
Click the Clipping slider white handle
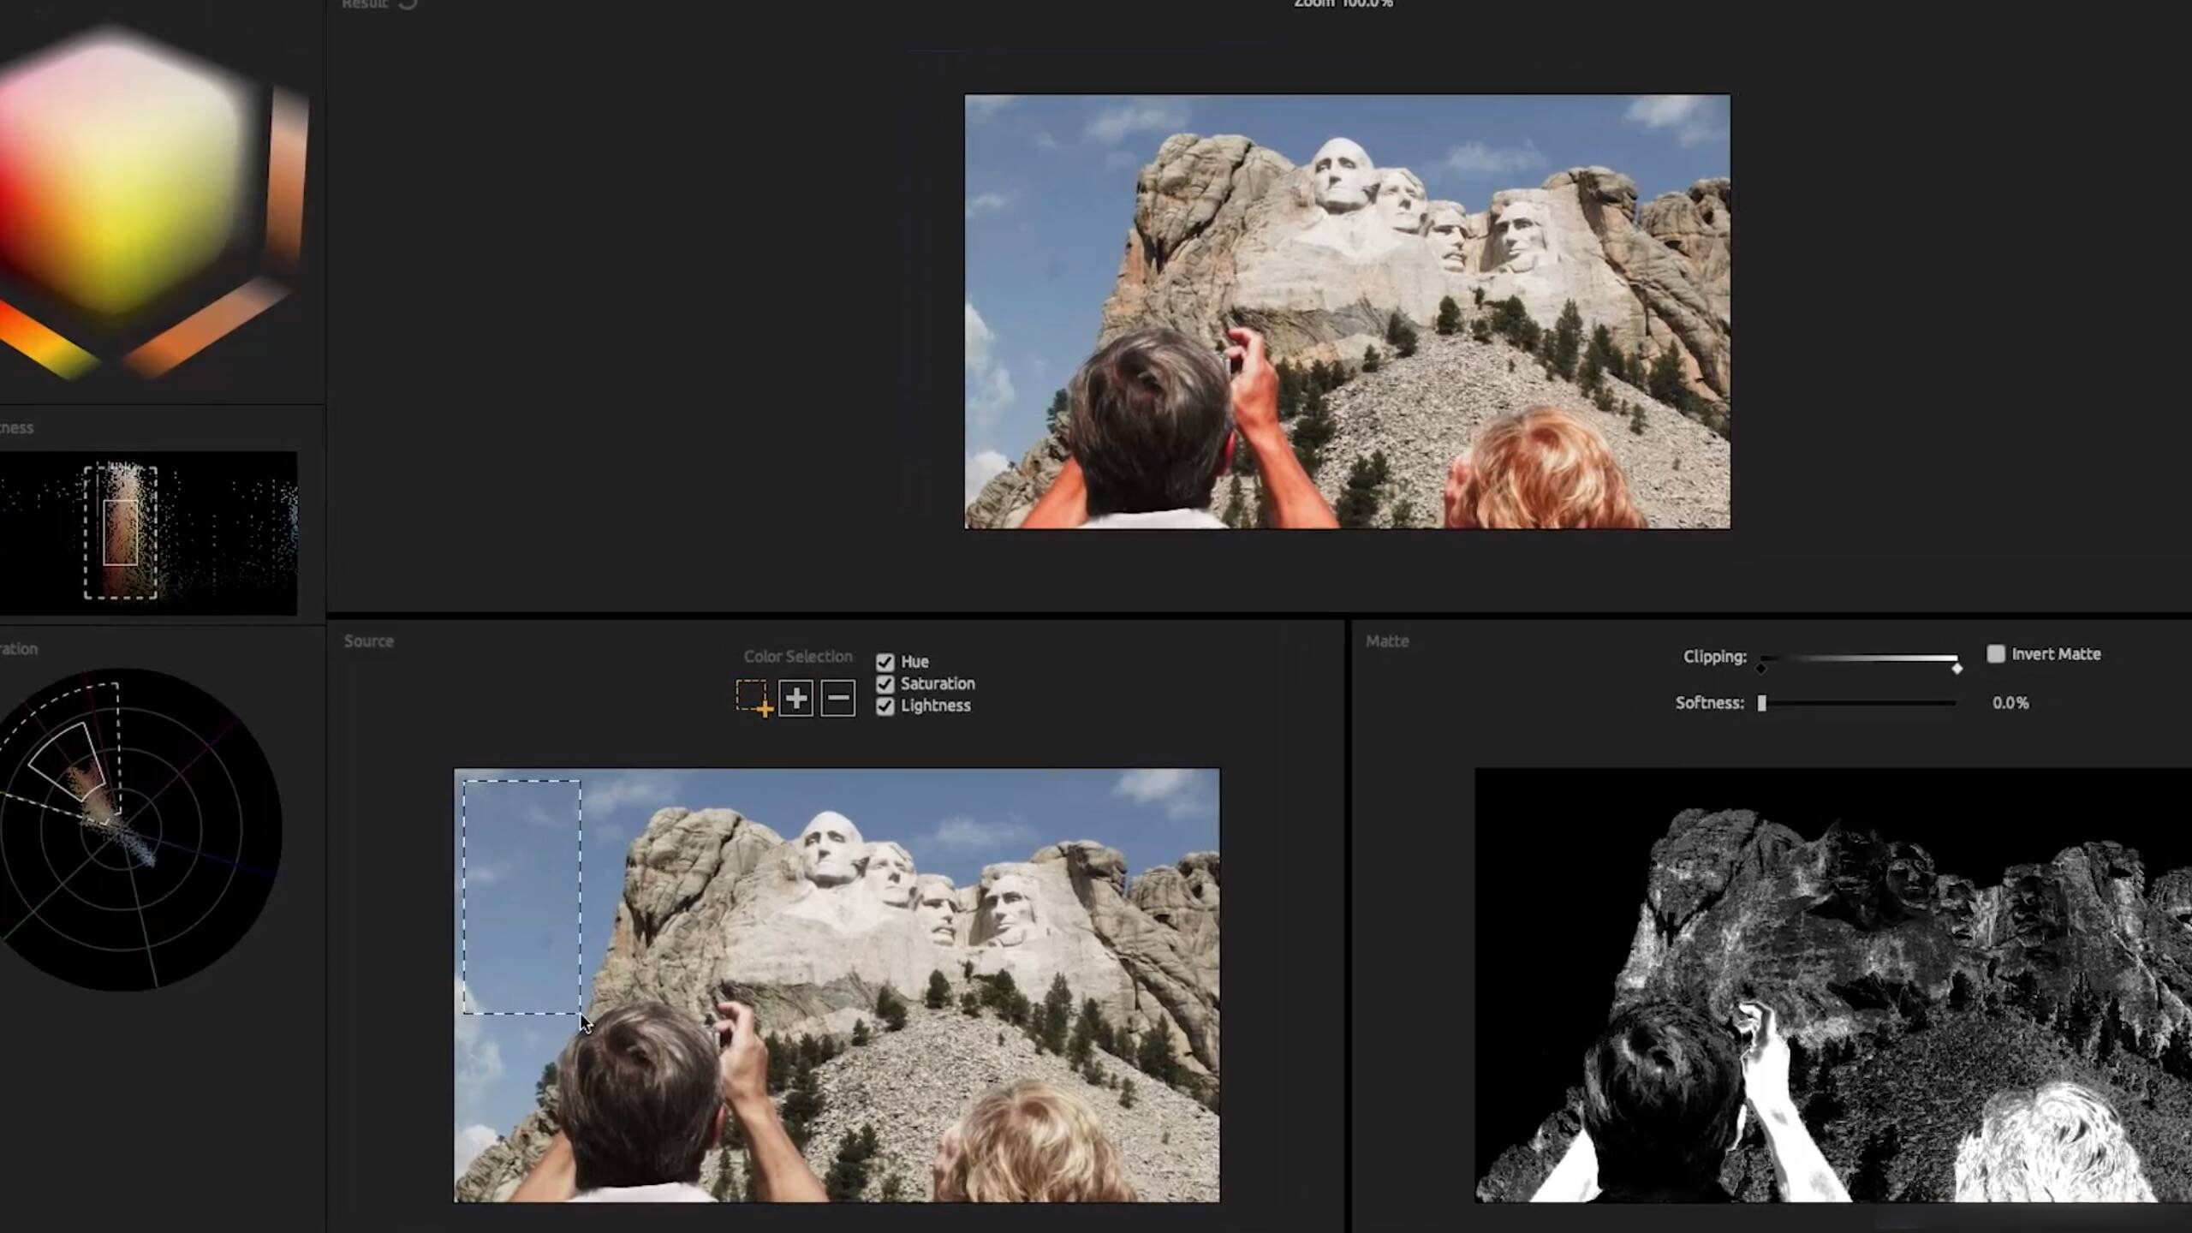tap(1957, 668)
